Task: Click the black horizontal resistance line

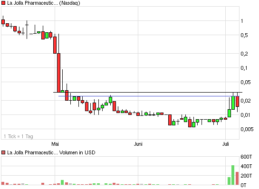Action: point(148,92)
